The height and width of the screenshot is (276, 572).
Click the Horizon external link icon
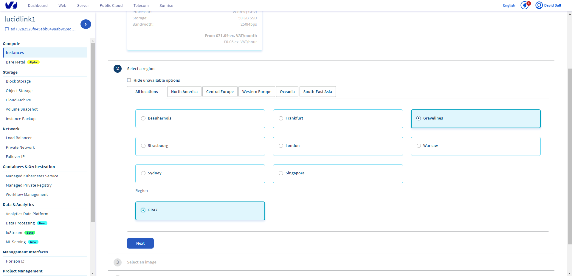pyautogui.click(x=23, y=261)
